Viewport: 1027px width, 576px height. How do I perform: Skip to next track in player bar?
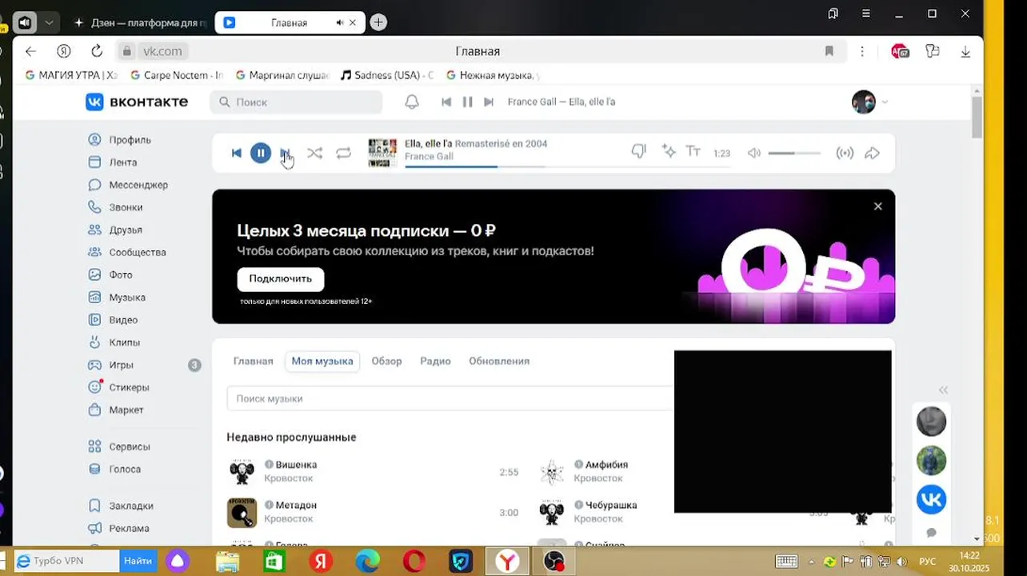click(285, 153)
